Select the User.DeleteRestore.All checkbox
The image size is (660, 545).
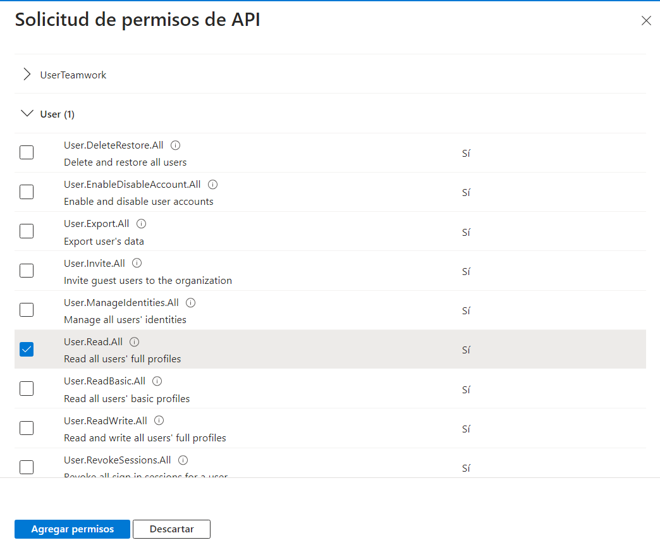[x=27, y=152]
